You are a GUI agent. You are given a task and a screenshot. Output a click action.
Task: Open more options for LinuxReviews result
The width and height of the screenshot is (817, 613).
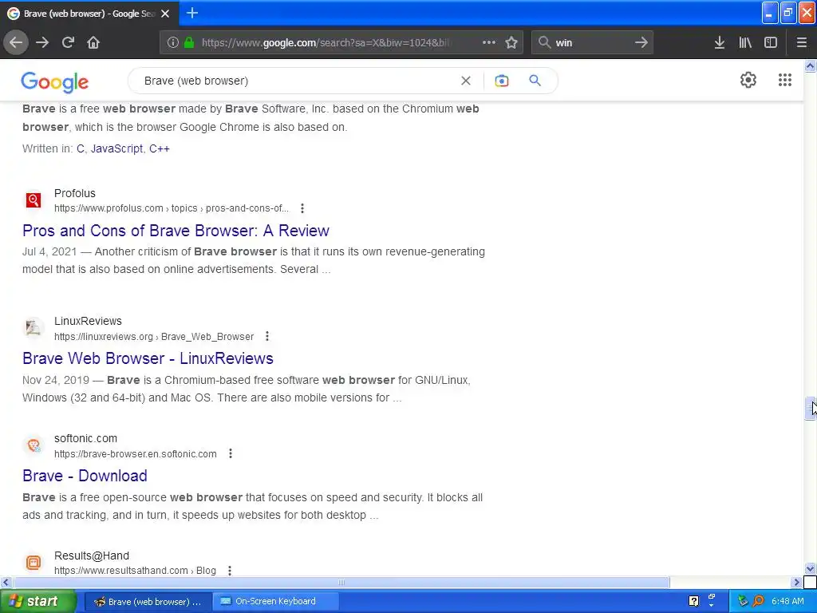pos(267,336)
